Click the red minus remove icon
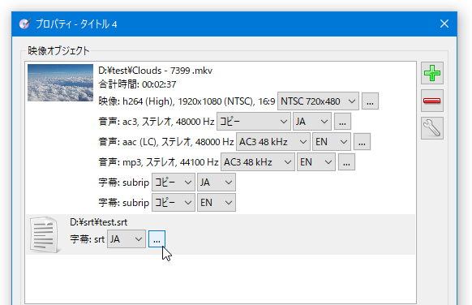The image size is (472, 305). click(x=432, y=101)
